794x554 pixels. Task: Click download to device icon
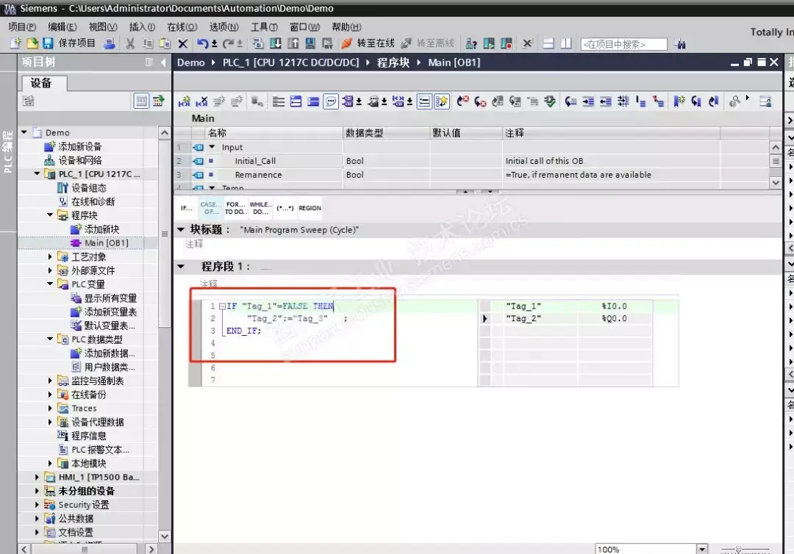pos(276,43)
